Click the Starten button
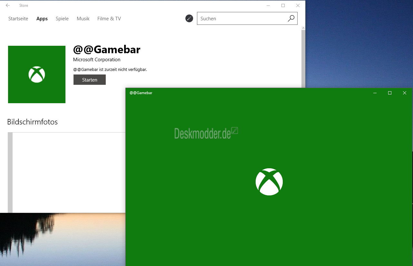 click(x=90, y=80)
